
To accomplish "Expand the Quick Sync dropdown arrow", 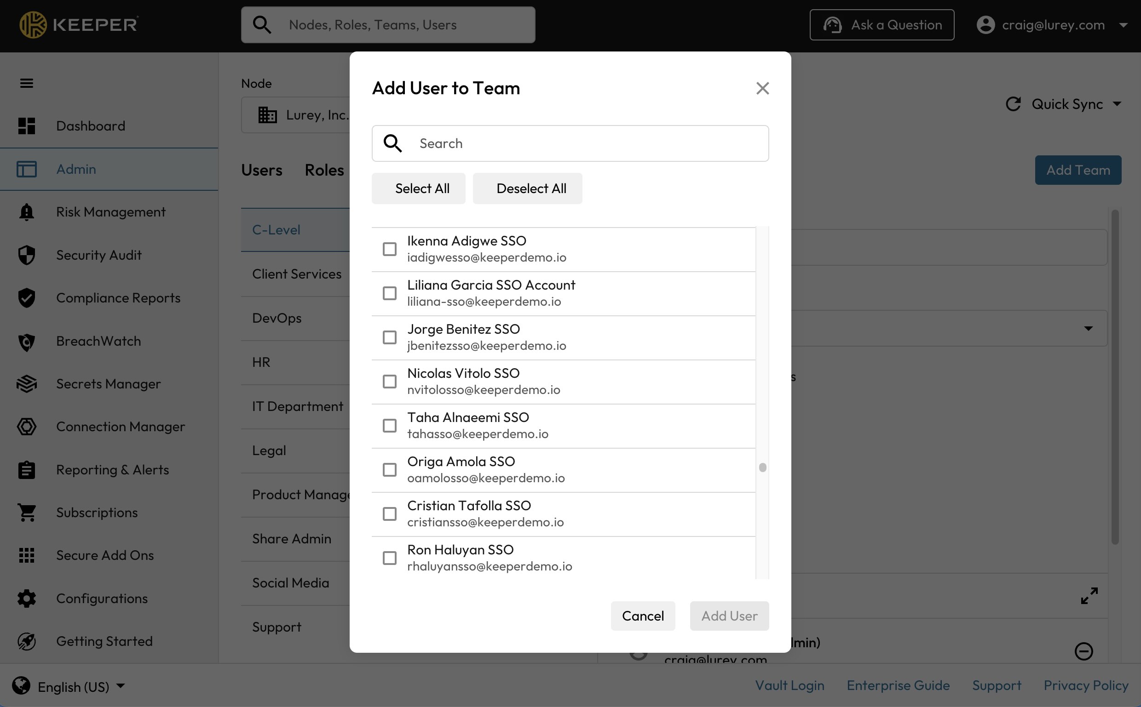I will click(1117, 104).
